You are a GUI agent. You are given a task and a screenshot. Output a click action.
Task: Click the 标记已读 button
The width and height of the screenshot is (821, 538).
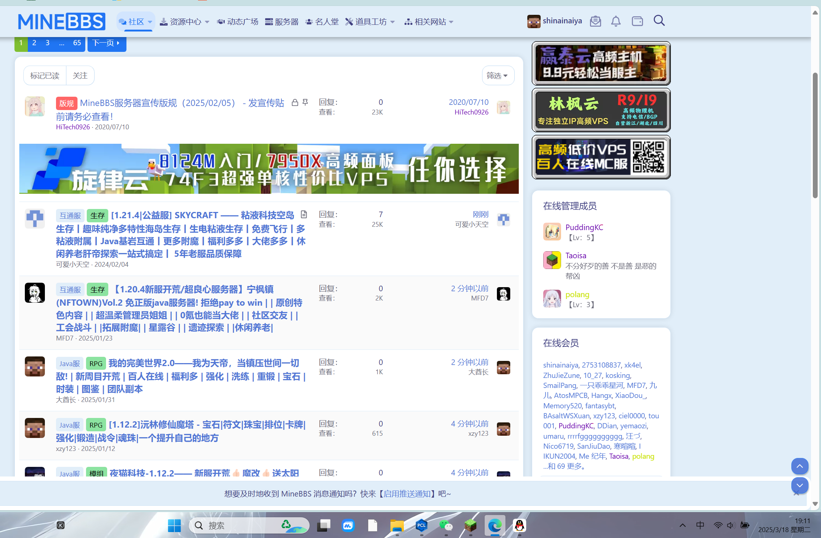pos(45,76)
